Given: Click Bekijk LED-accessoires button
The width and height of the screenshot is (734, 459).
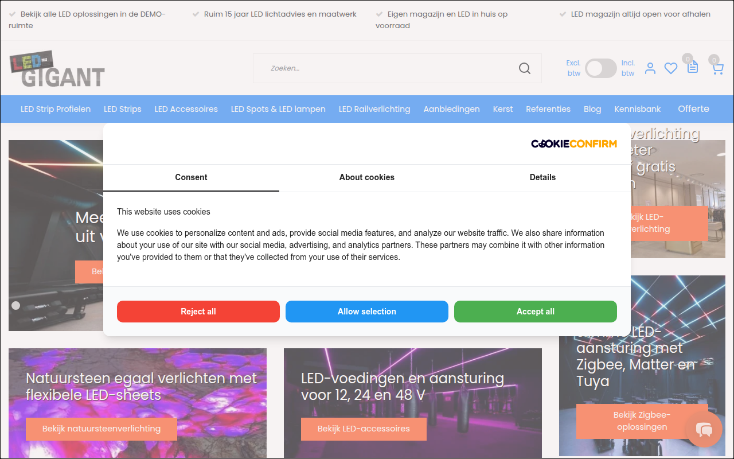Looking at the screenshot, I should (x=364, y=429).
